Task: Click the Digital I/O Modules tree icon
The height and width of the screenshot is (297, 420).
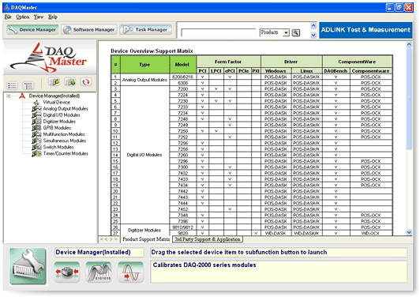Action: (x=36, y=115)
